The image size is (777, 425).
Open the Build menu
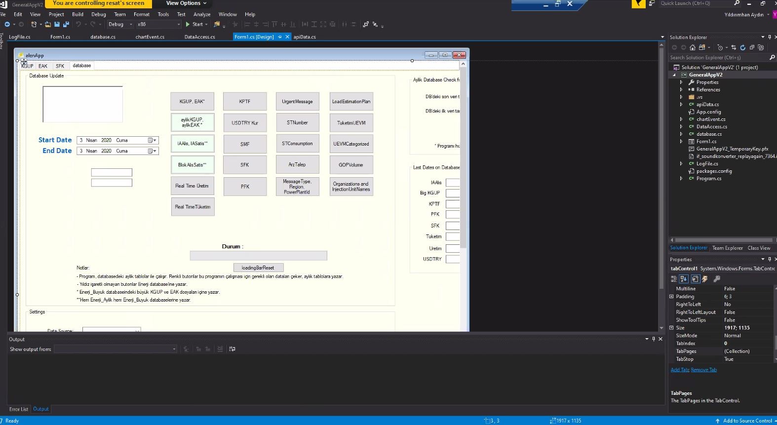(78, 14)
